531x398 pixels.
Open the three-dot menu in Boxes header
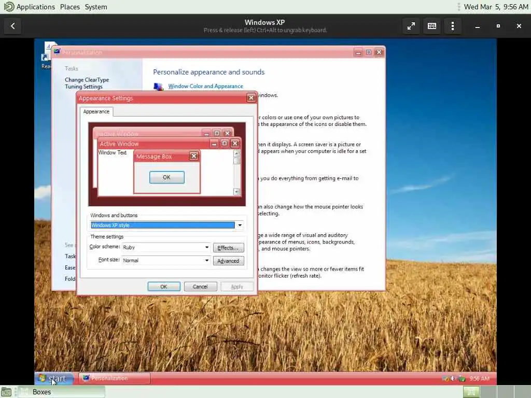pos(452,26)
